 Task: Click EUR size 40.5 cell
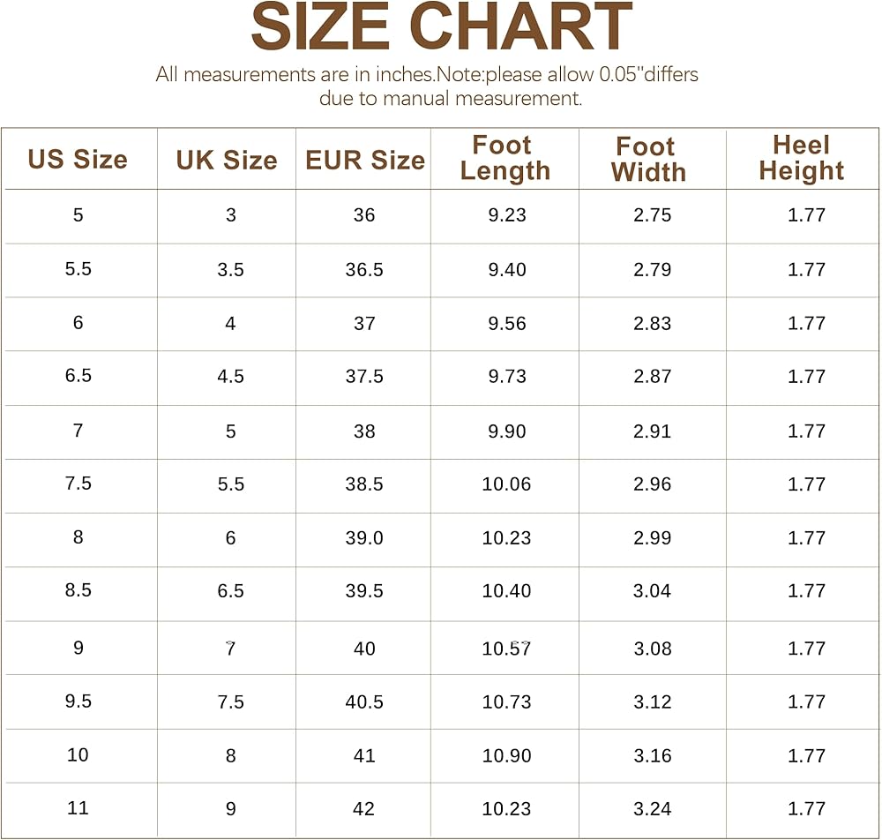[x=364, y=702]
